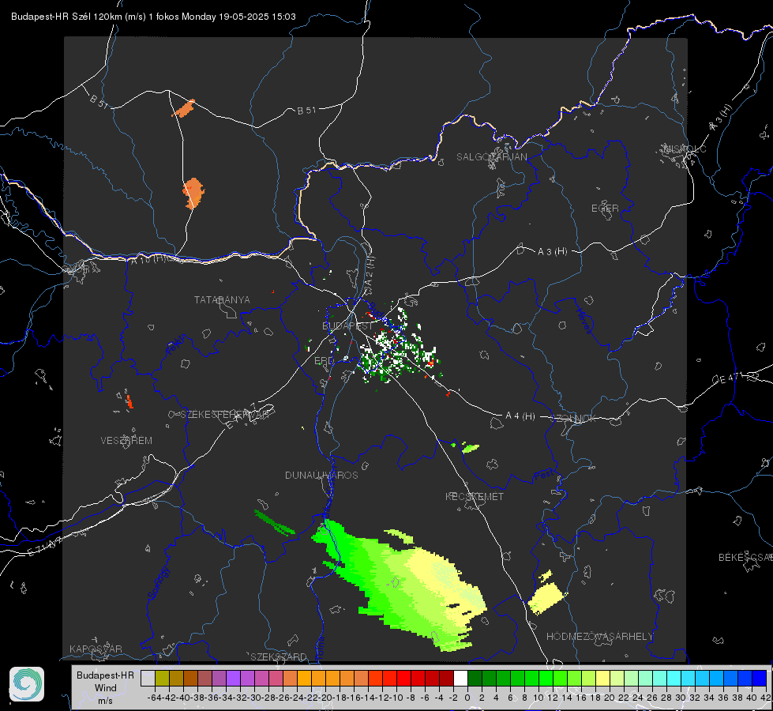Click the DUNAUJVAROS city label
This screenshot has width=773, height=711.
[321, 475]
